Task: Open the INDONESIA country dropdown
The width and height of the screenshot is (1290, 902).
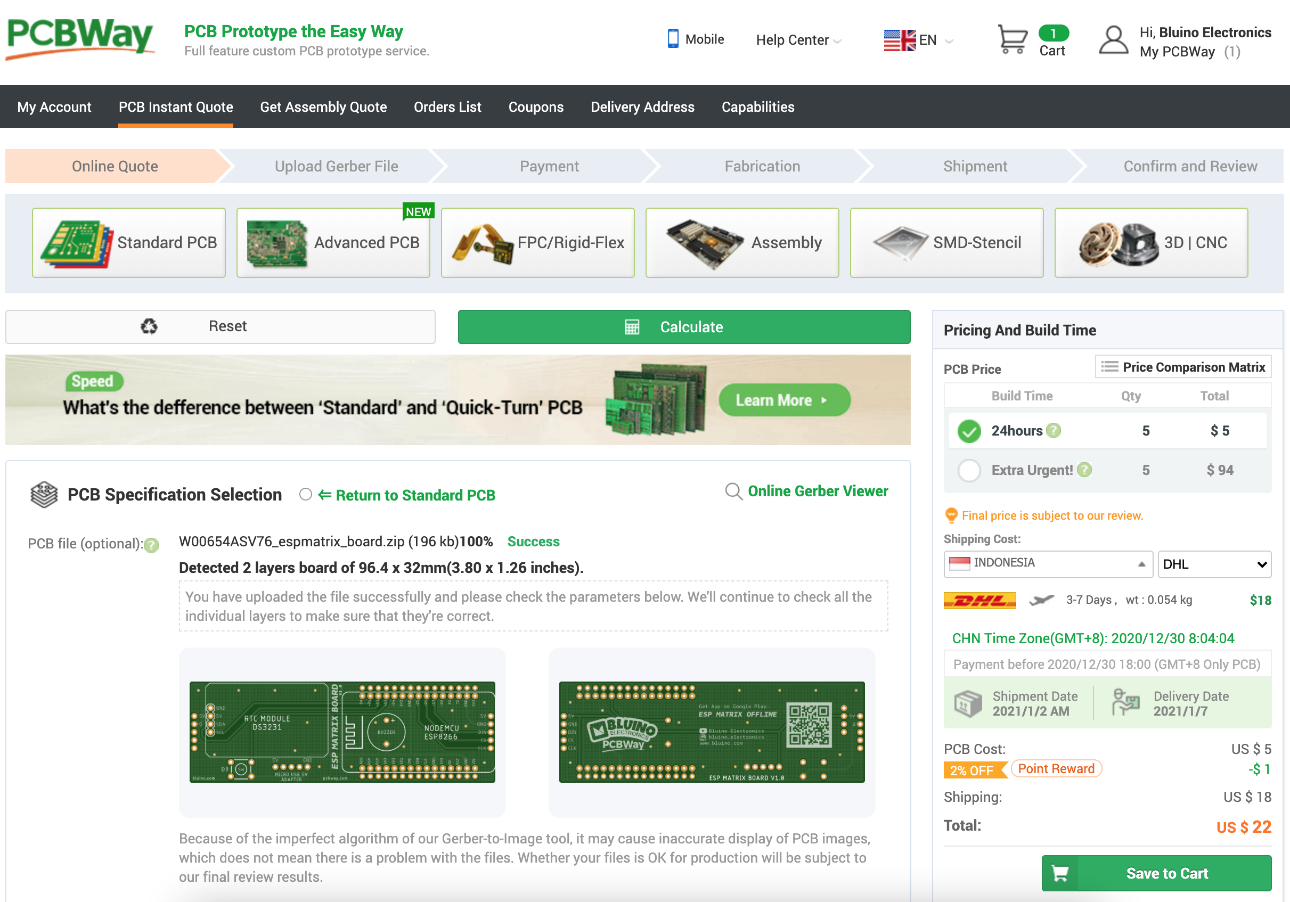Action: click(1047, 563)
